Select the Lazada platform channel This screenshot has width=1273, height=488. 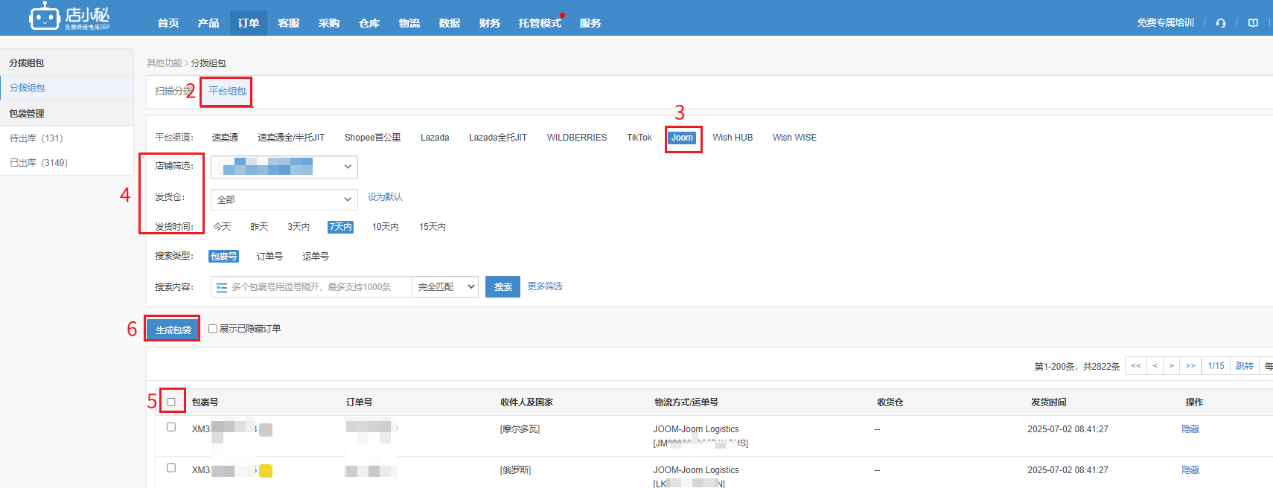coord(435,138)
